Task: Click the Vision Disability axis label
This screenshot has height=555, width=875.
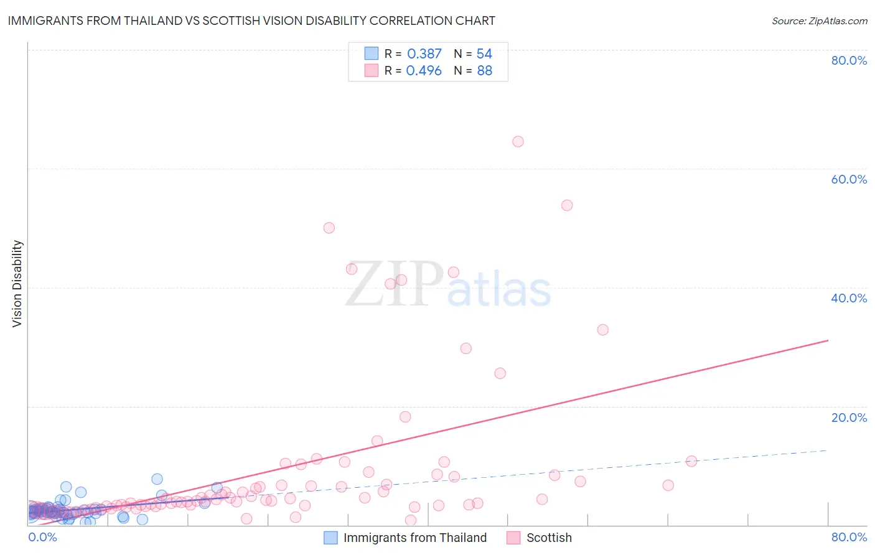Action: [x=17, y=284]
